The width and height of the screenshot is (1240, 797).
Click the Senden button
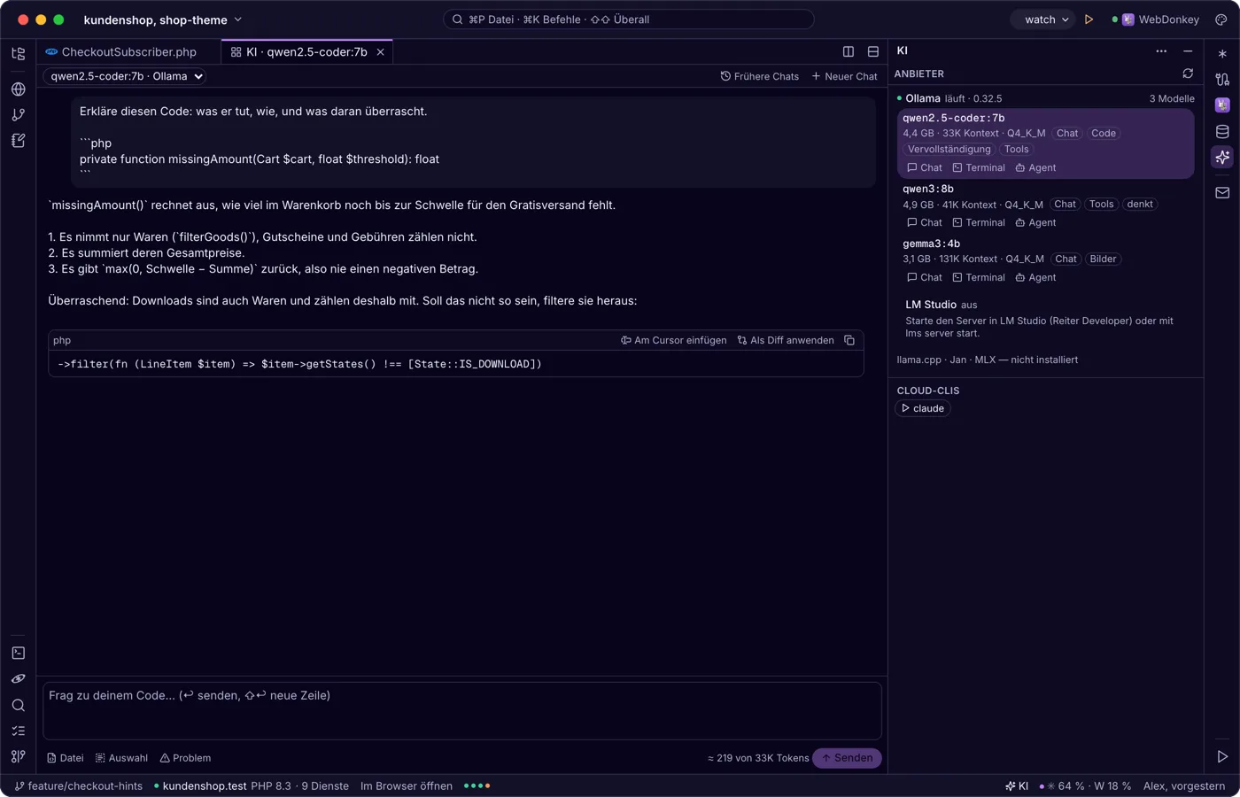847,758
